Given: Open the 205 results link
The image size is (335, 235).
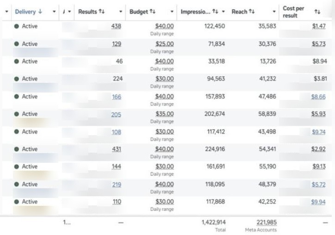Looking at the screenshot, I should [x=116, y=115].
